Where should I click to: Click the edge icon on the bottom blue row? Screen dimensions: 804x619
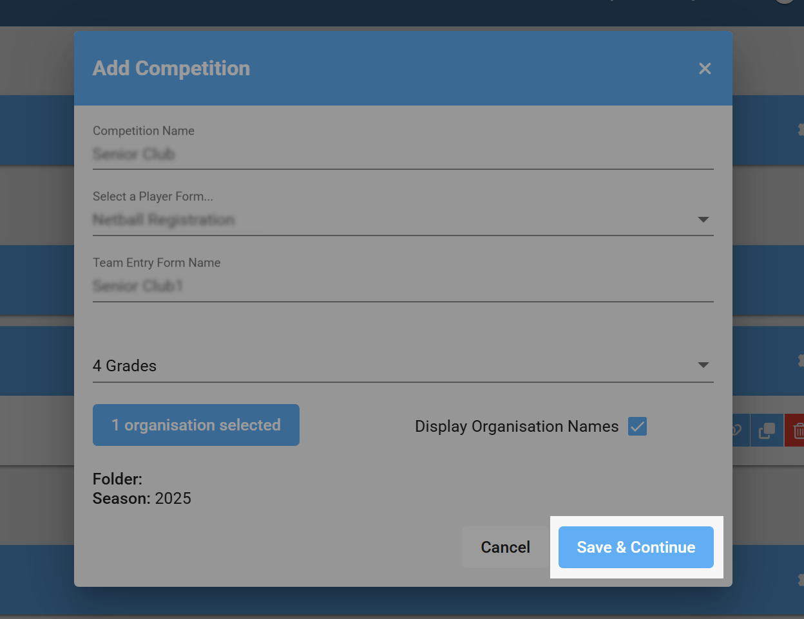coord(801,579)
